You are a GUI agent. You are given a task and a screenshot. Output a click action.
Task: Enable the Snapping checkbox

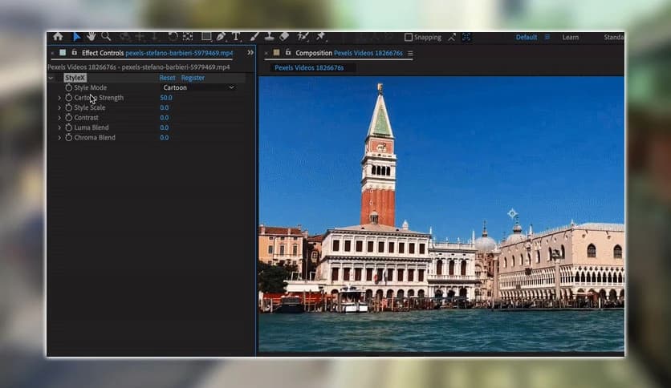(409, 38)
